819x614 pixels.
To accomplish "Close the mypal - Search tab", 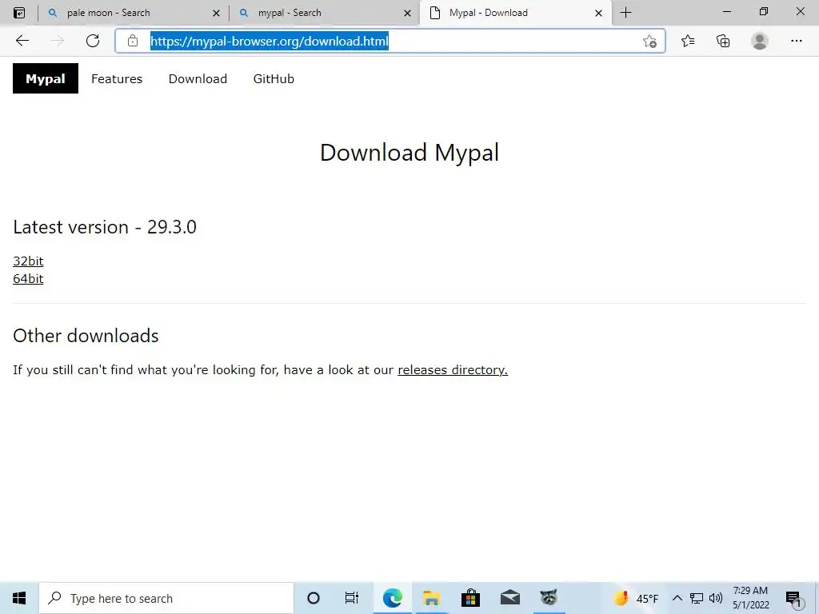I will [x=407, y=13].
